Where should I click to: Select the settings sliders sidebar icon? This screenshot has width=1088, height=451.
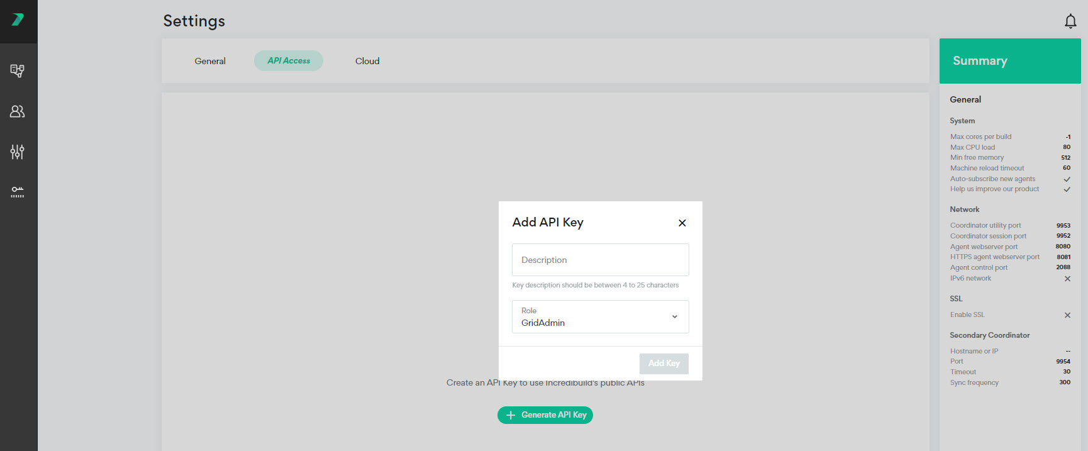pyautogui.click(x=18, y=152)
